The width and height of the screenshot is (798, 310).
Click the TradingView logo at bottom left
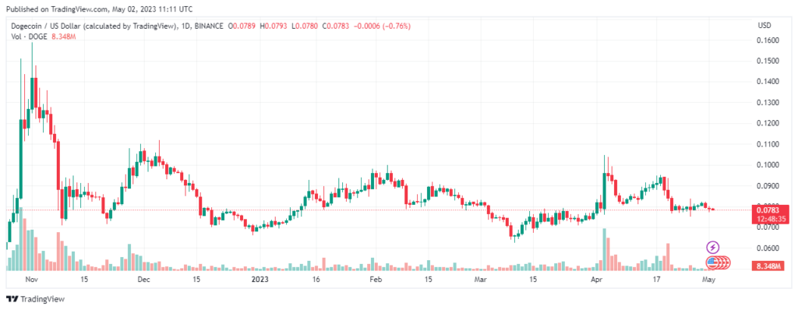pos(35,299)
